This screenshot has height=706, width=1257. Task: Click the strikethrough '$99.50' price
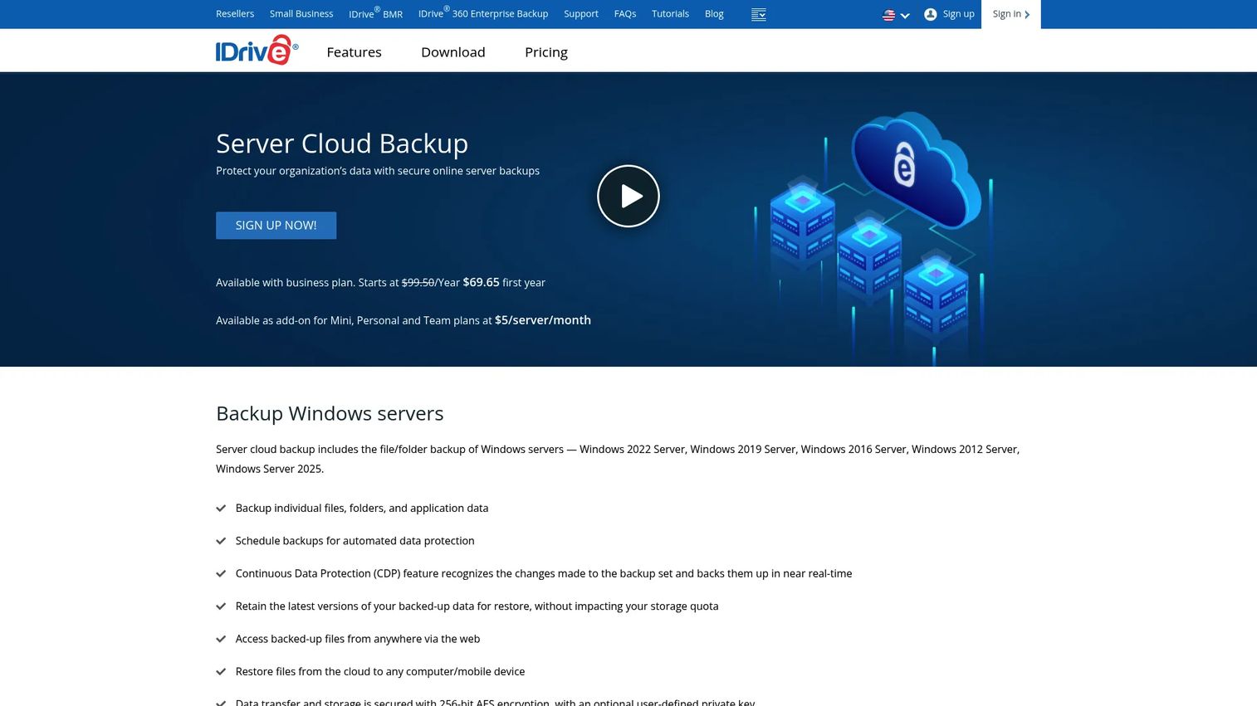pos(418,283)
